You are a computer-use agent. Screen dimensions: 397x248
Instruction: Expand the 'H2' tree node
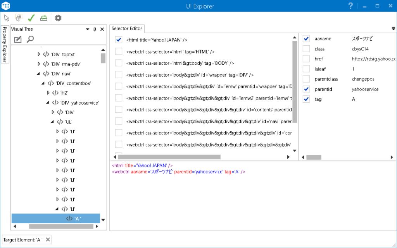click(x=48, y=93)
